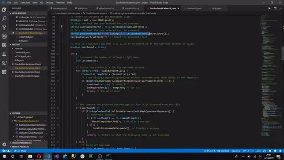The height and width of the screenshot is (160, 284).
Task: Fold the if userFound block at line 117
Action: click(x=58, y=108)
